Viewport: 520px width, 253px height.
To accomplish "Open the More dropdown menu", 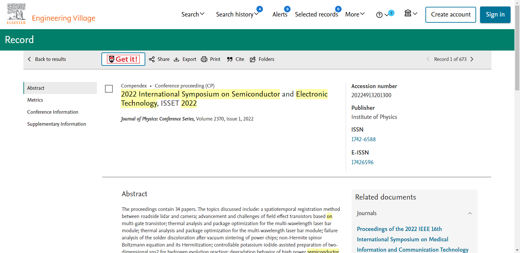I will pyautogui.click(x=355, y=14).
